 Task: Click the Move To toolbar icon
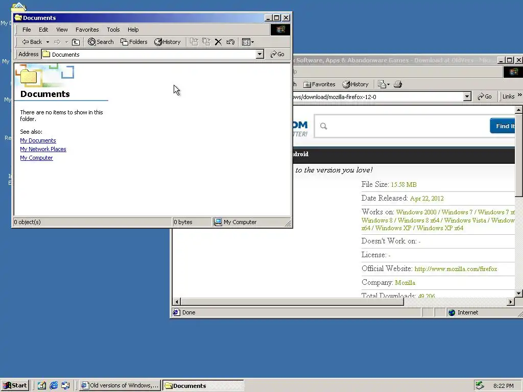[194, 42]
